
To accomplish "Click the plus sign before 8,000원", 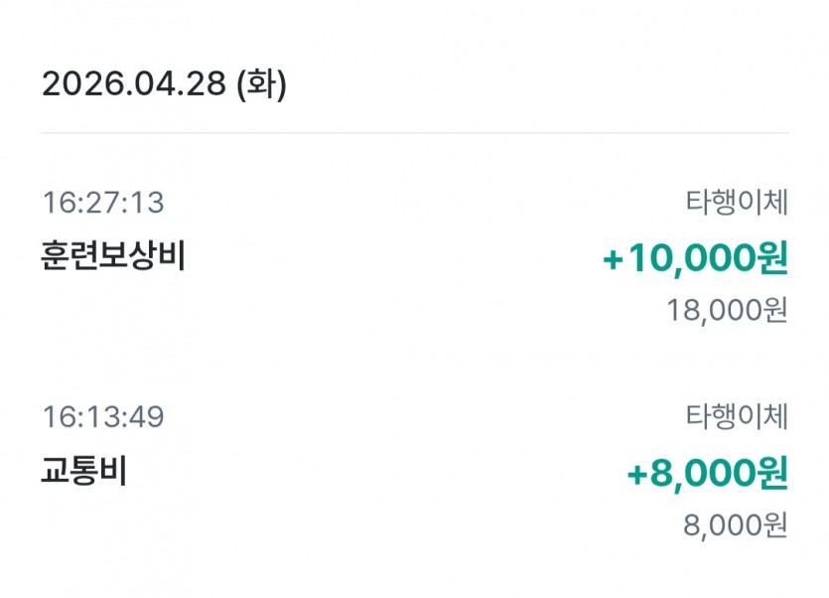I will point(637,475).
